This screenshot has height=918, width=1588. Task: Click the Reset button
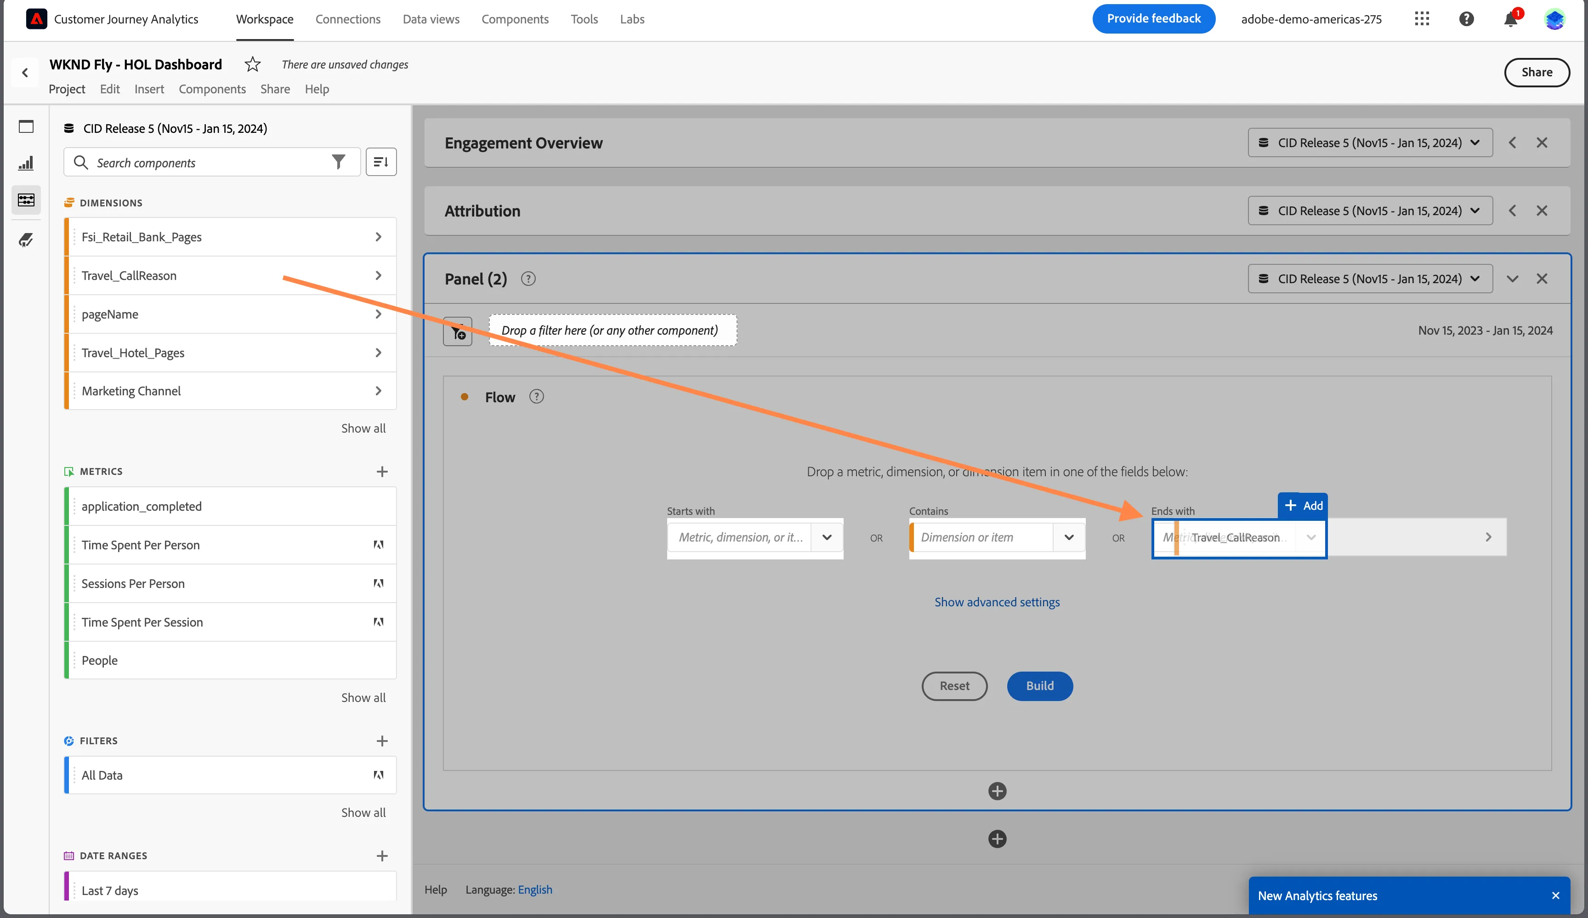(955, 686)
